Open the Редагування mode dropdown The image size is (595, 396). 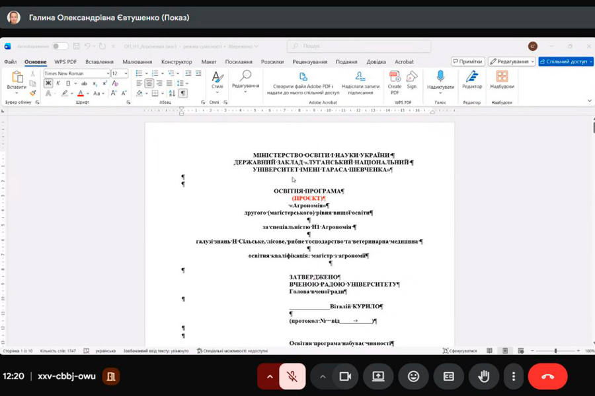click(511, 61)
